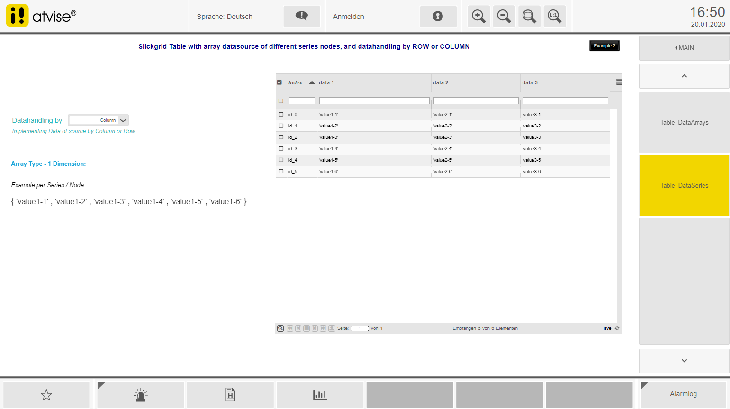Check the row id_2 checkbox
The width and height of the screenshot is (730, 409).
click(281, 137)
